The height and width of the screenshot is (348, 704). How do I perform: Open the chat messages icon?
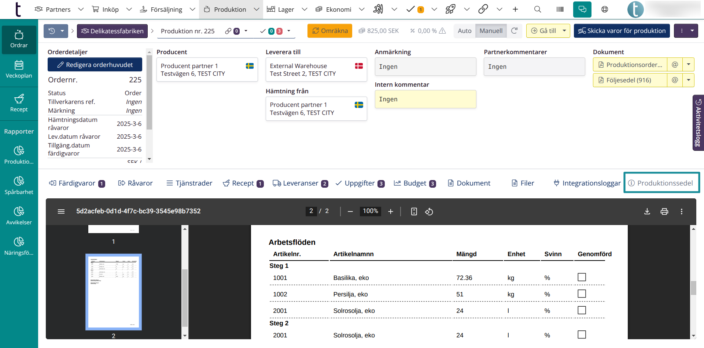(582, 10)
